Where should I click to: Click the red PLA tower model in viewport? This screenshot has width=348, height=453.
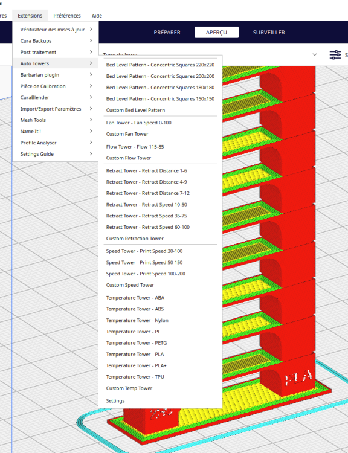(288, 231)
